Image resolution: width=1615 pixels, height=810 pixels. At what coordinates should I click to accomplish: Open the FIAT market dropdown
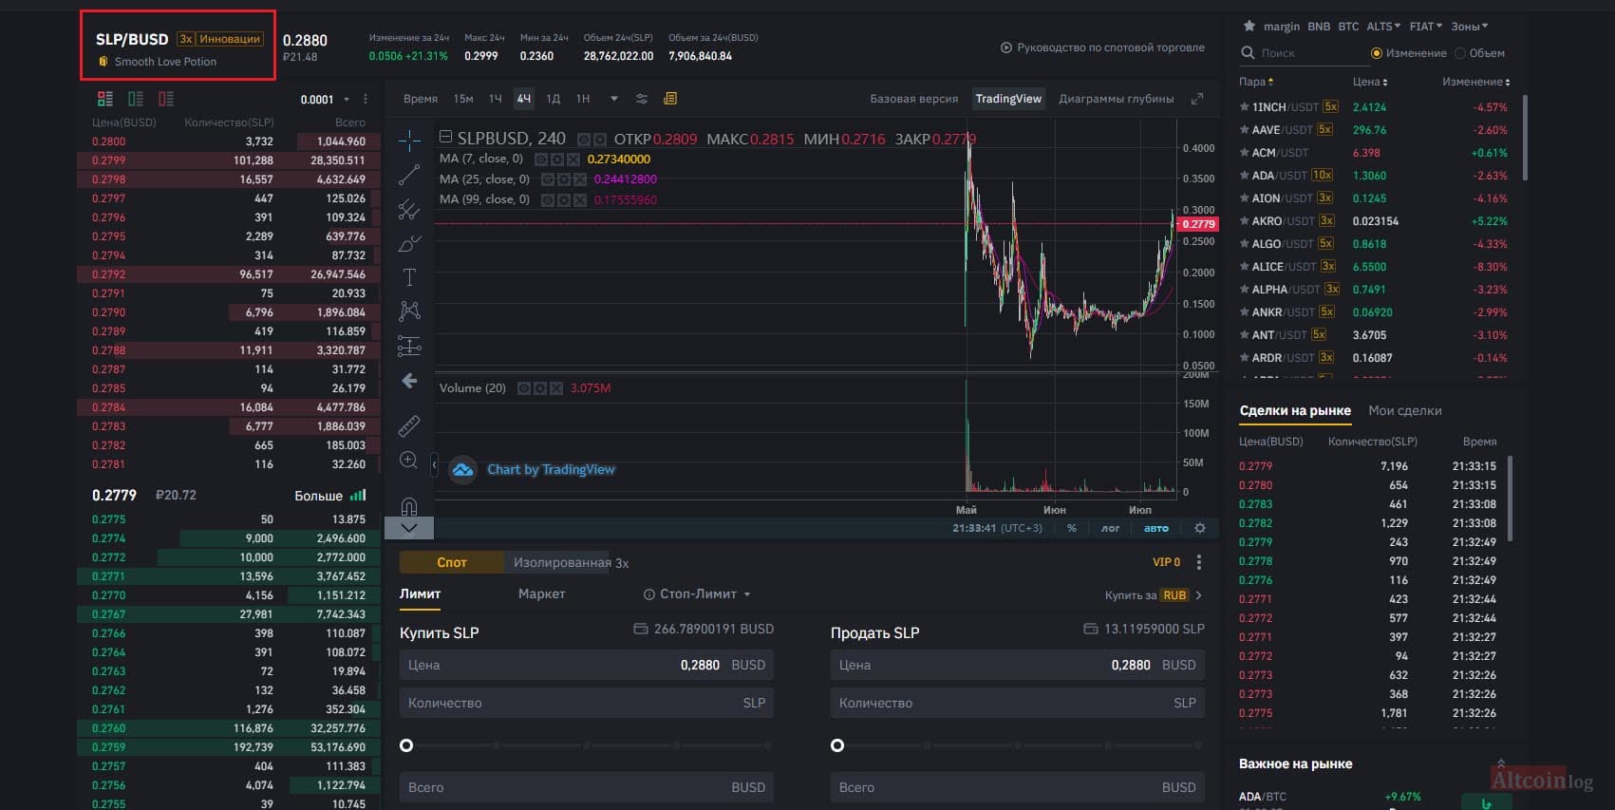[1425, 27]
